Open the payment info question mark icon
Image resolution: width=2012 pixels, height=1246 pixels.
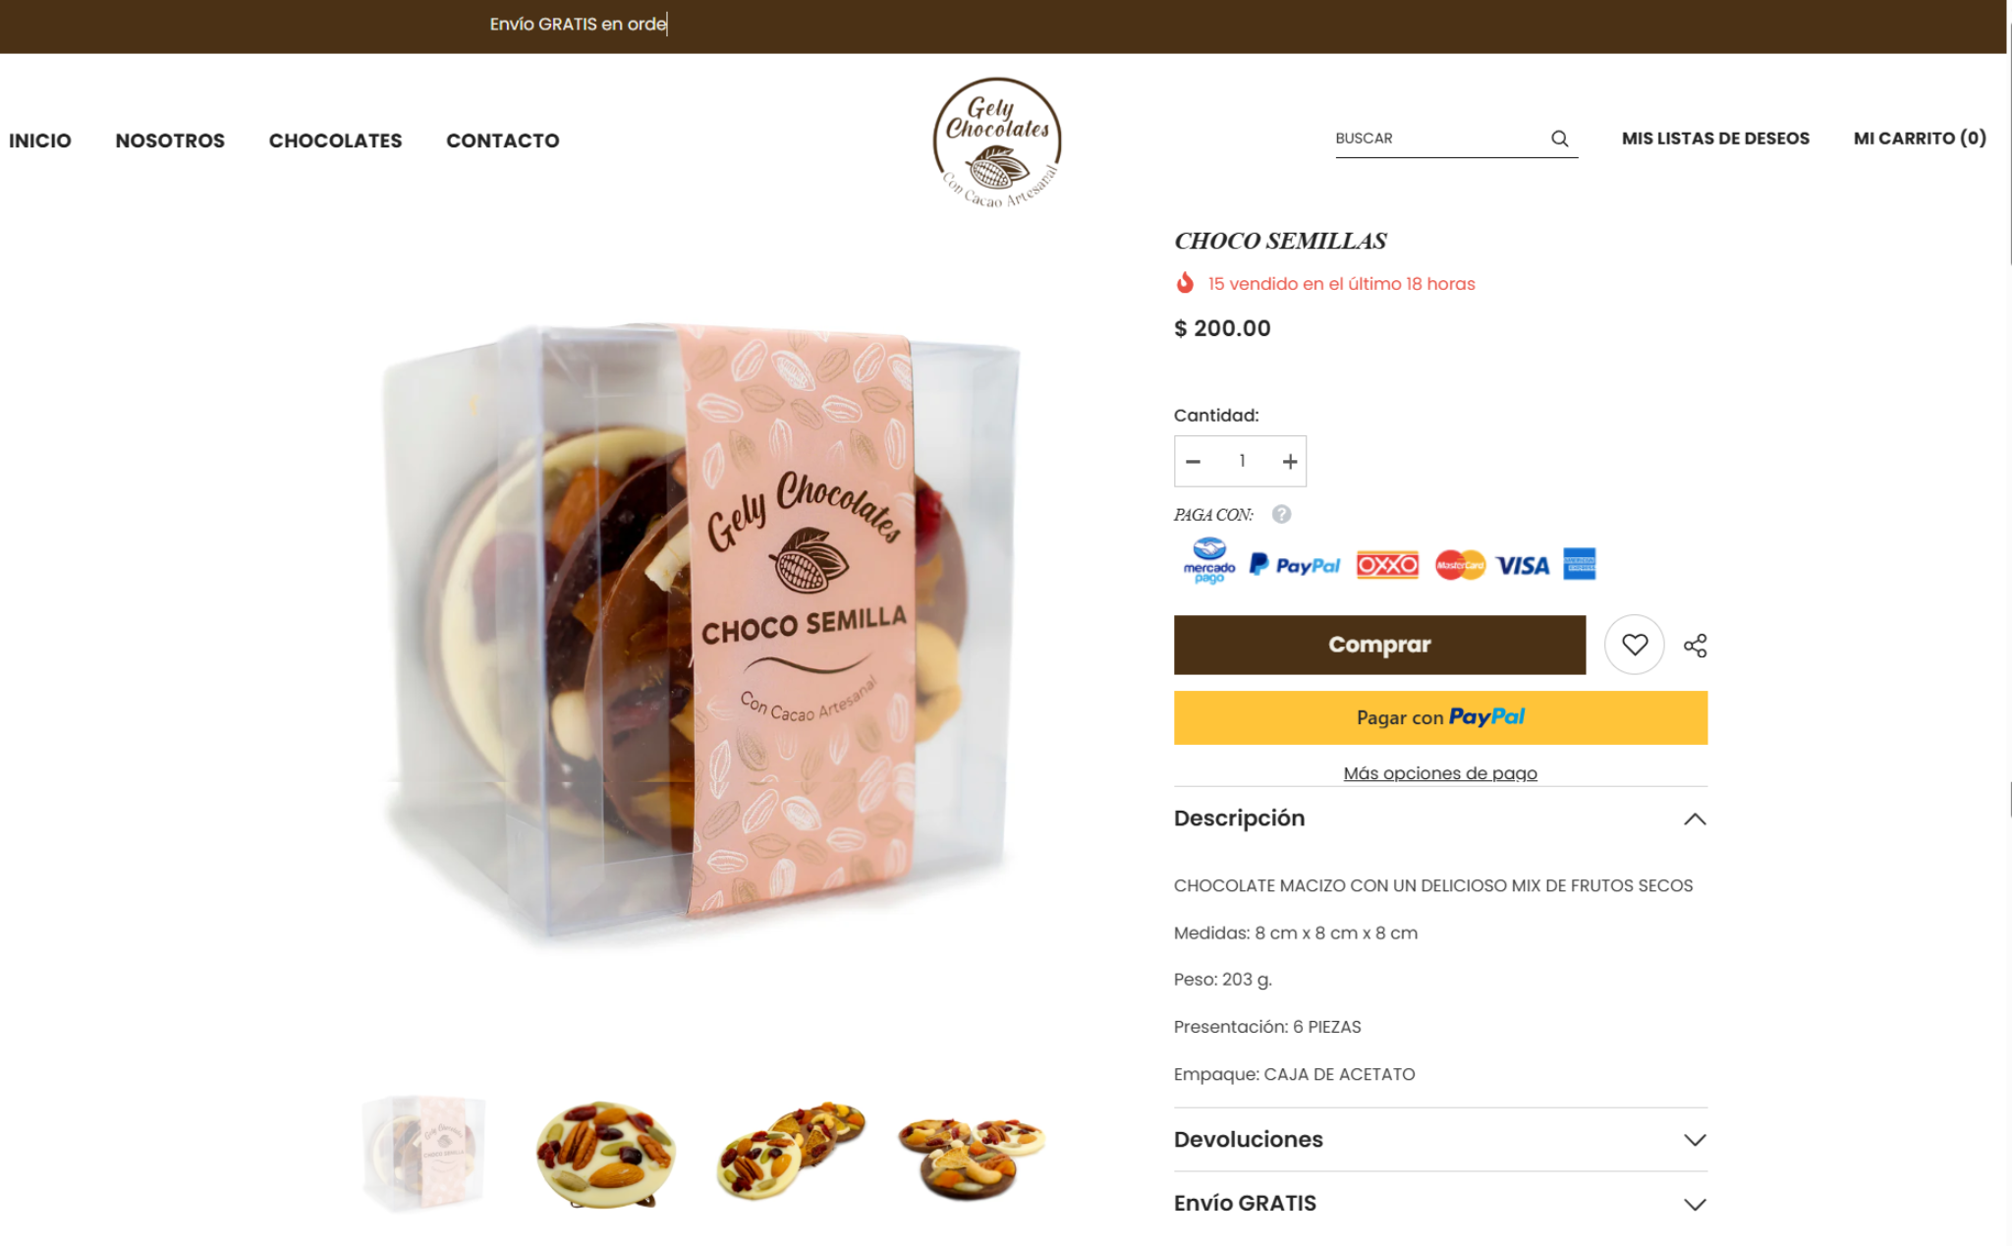tap(1281, 514)
